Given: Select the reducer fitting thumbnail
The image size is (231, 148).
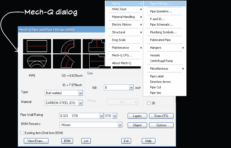Looking at the screenshot, I should coord(94,61).
